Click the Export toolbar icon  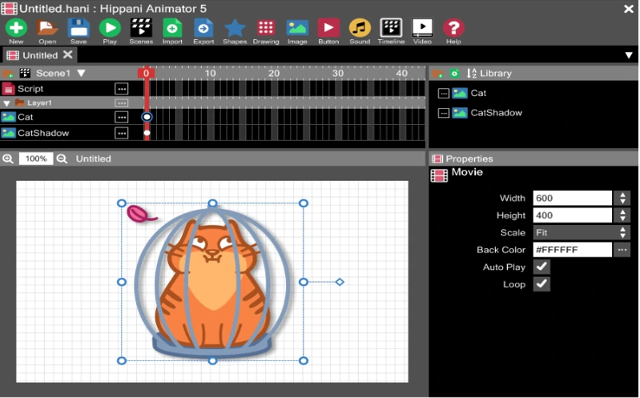(x=203, y=28)
